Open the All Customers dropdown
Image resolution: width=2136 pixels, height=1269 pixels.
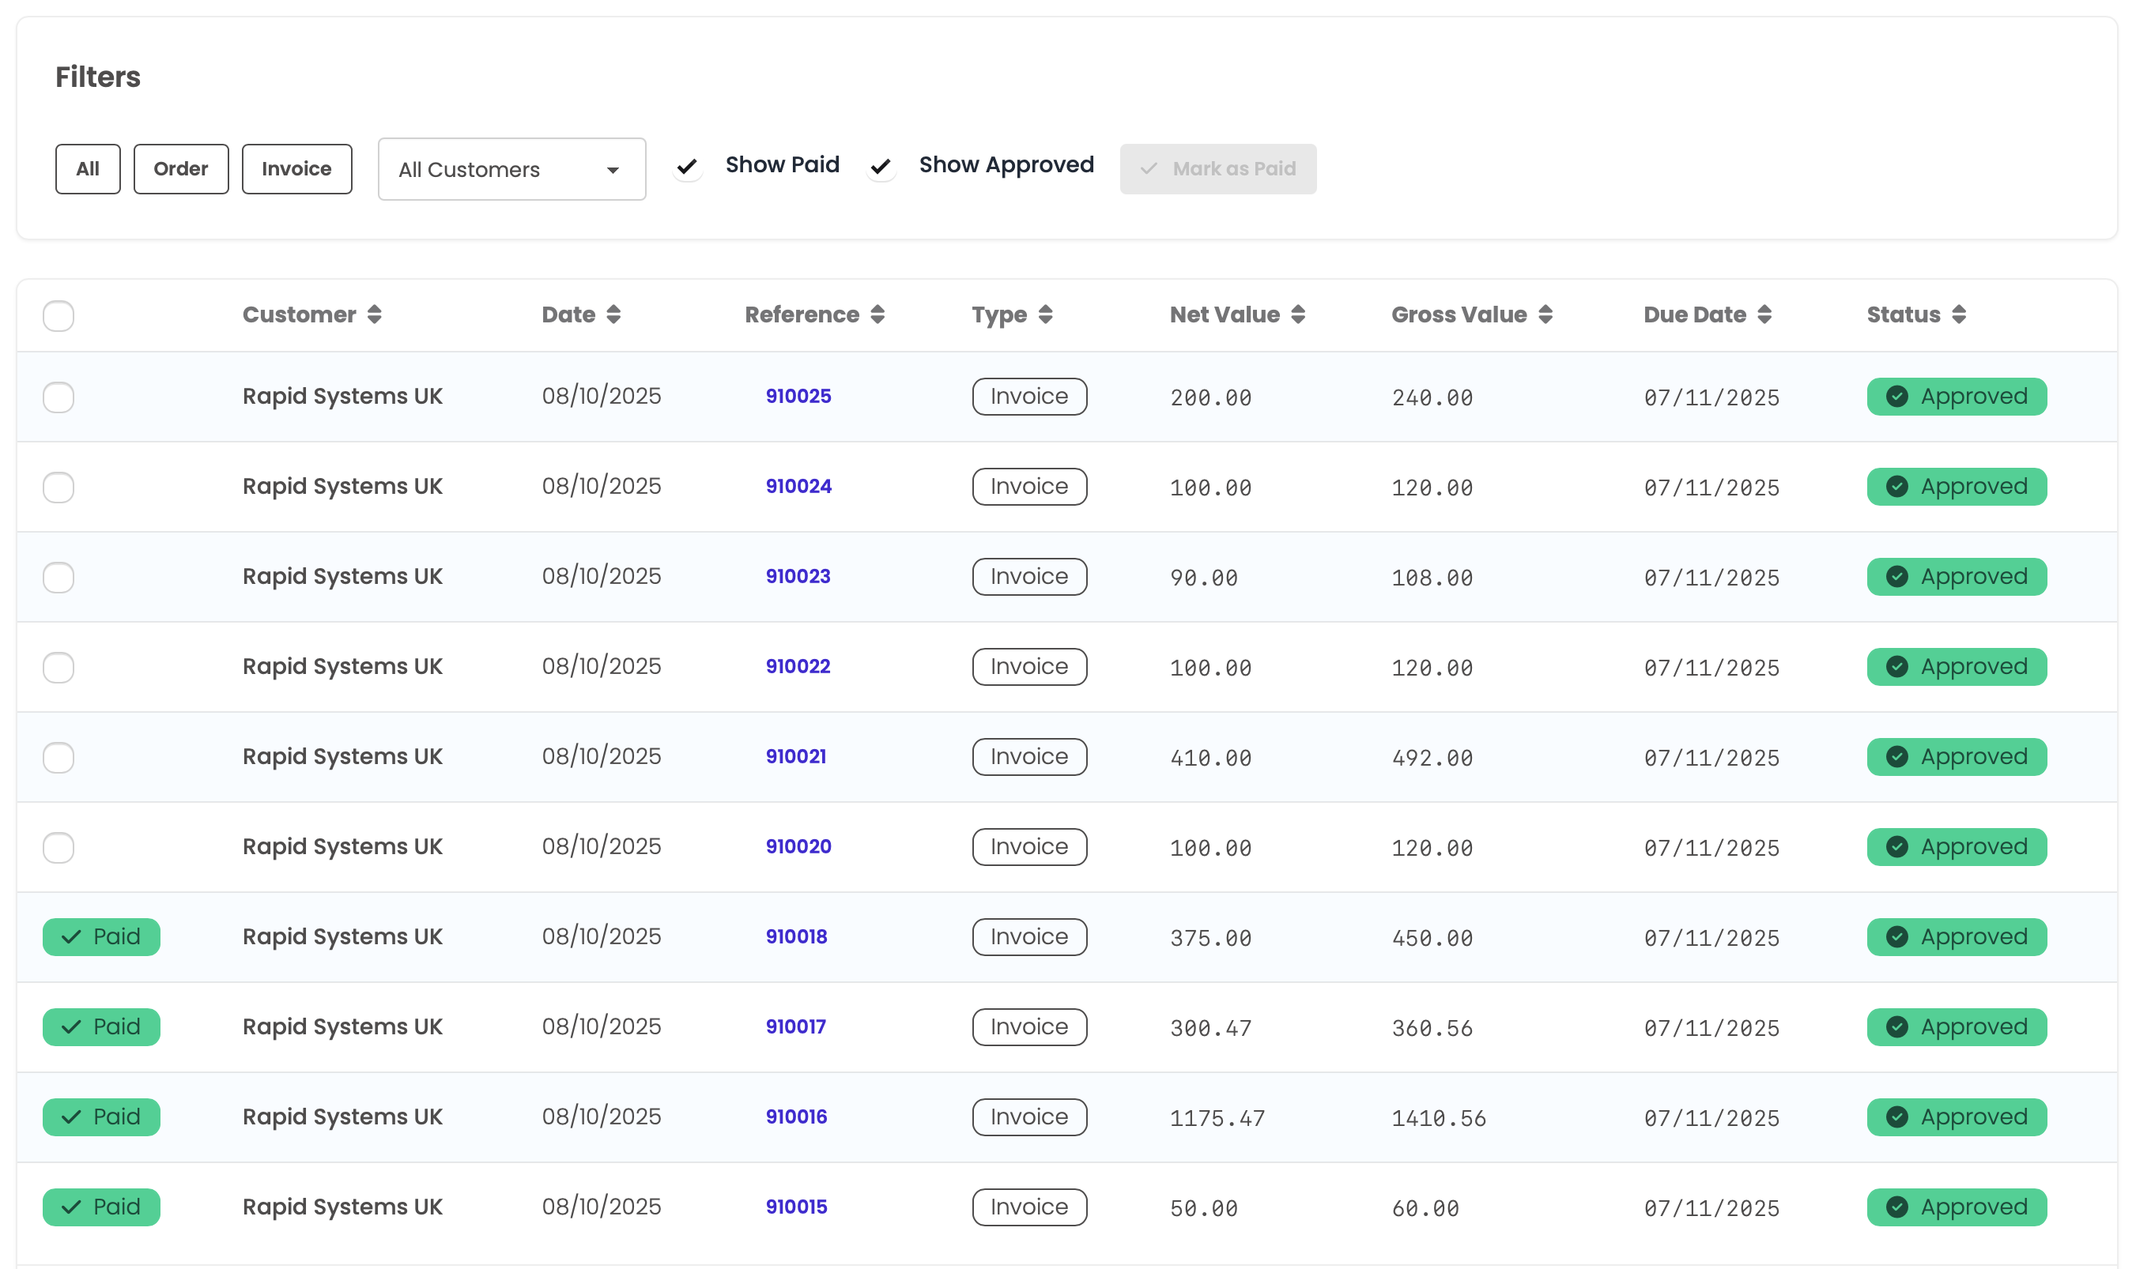pyautogui.click(x=511, y=169)
